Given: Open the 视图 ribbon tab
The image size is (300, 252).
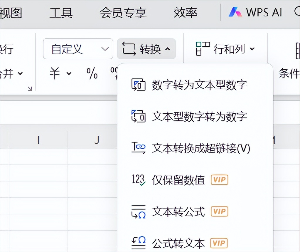Looking at the screenshot, I should pyautogui.click(x=11, y=13).
